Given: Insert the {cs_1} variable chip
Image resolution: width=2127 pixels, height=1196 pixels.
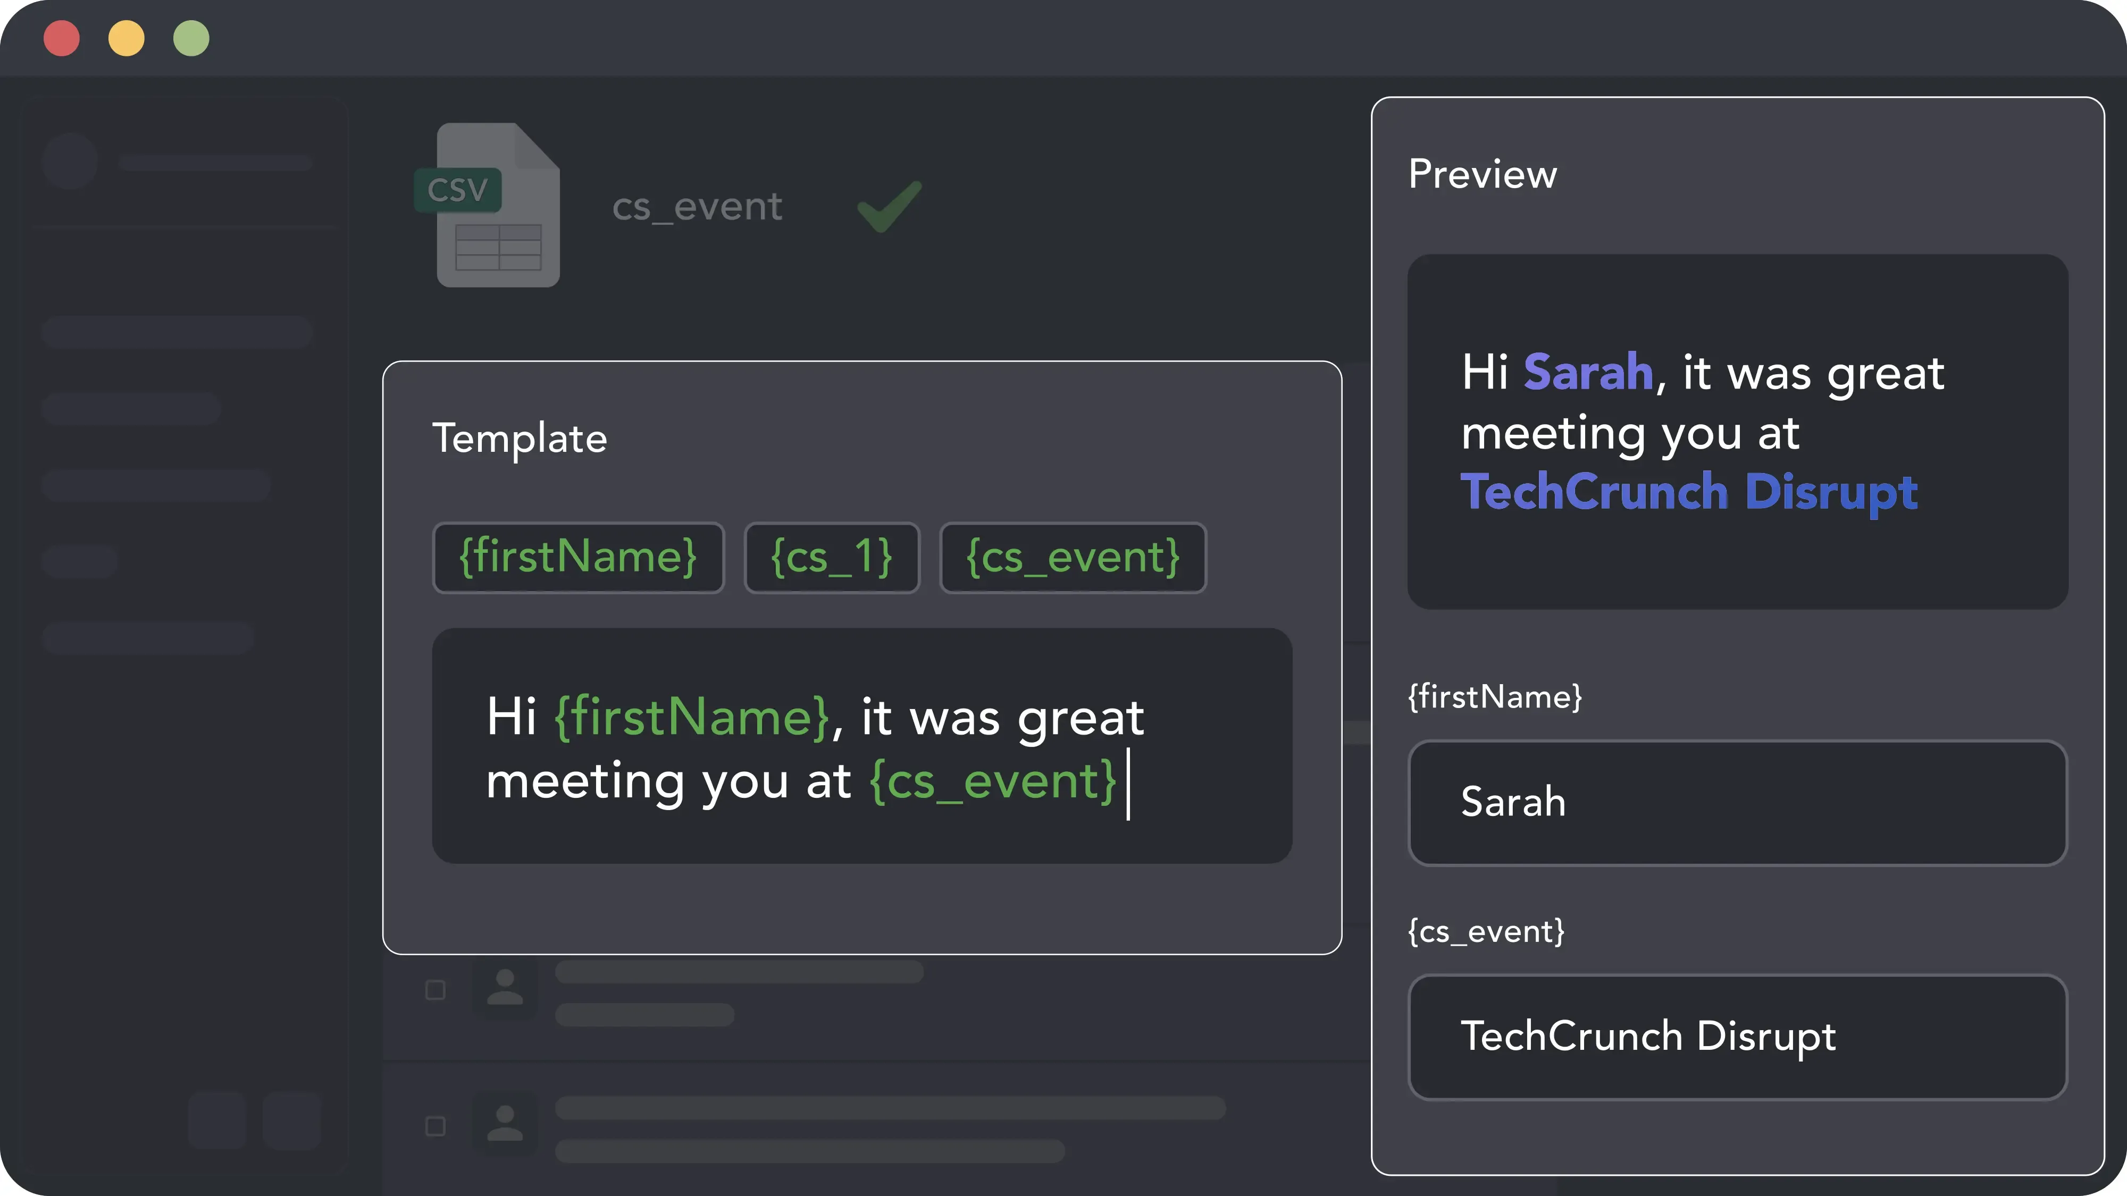Looking at the screenshot, I should (x=832, y=557).
